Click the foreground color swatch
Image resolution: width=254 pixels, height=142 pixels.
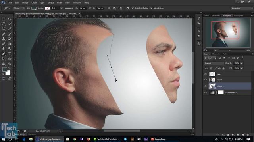pos(5,69)
